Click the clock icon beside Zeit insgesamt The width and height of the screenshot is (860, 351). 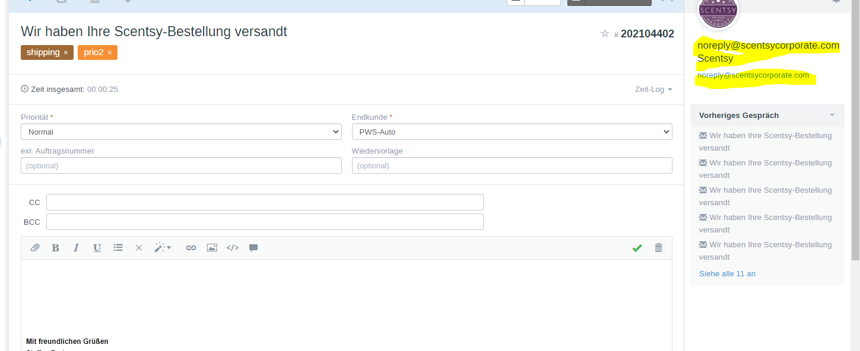tap(24, 89)
